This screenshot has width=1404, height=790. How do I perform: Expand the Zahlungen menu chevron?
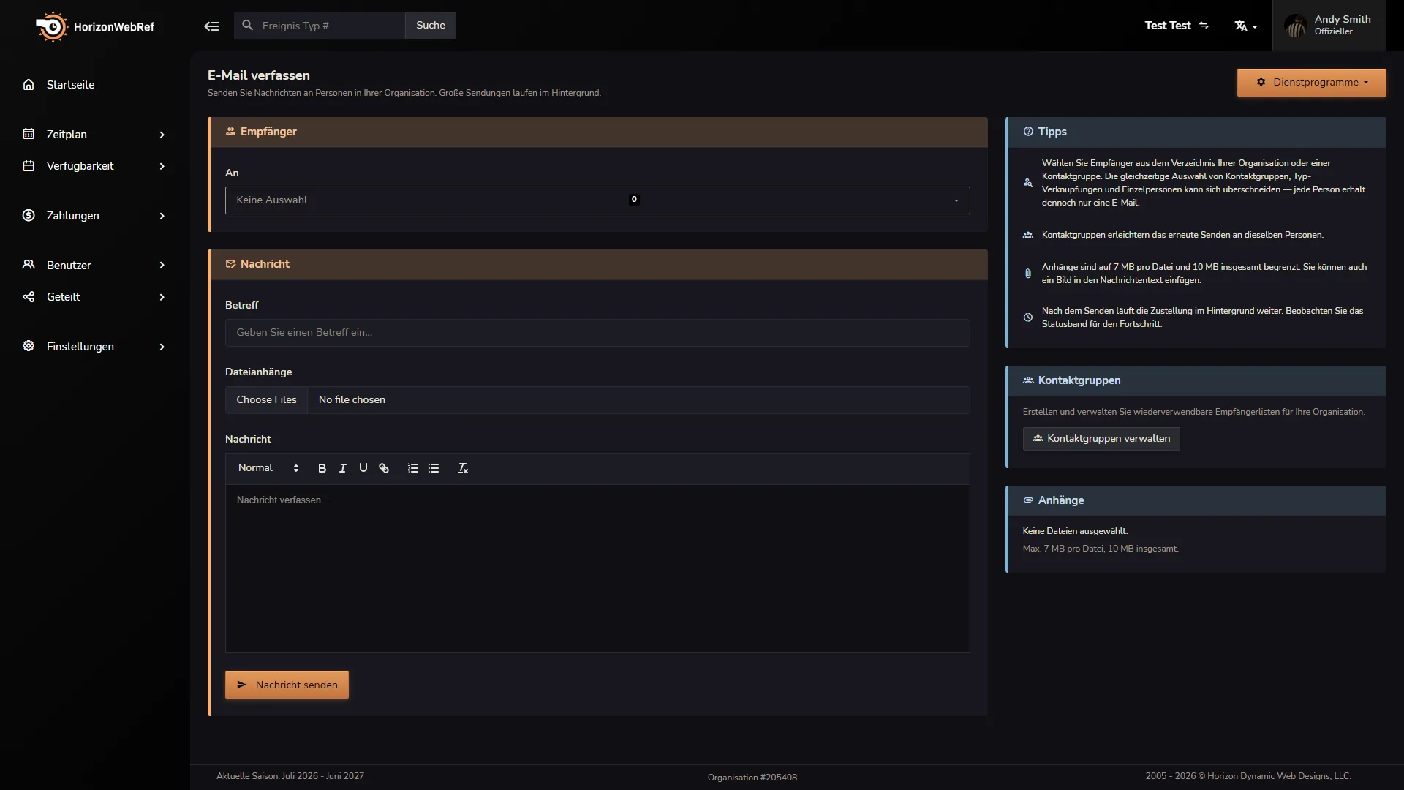162,216
